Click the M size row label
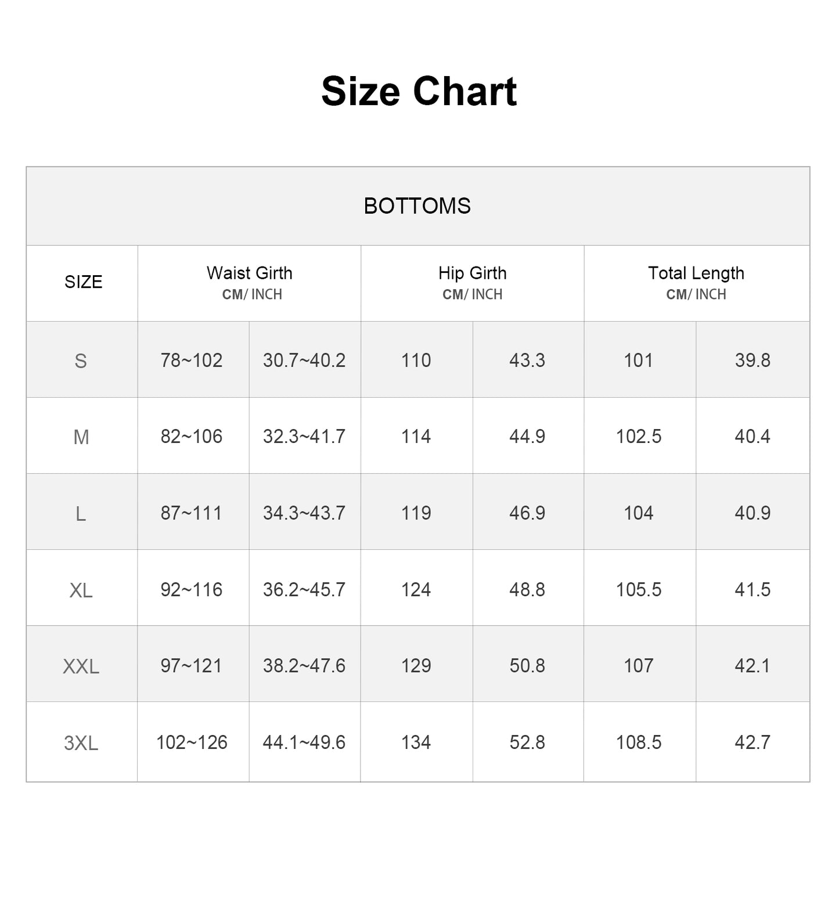The image size is (839, 919). point(81,437)
